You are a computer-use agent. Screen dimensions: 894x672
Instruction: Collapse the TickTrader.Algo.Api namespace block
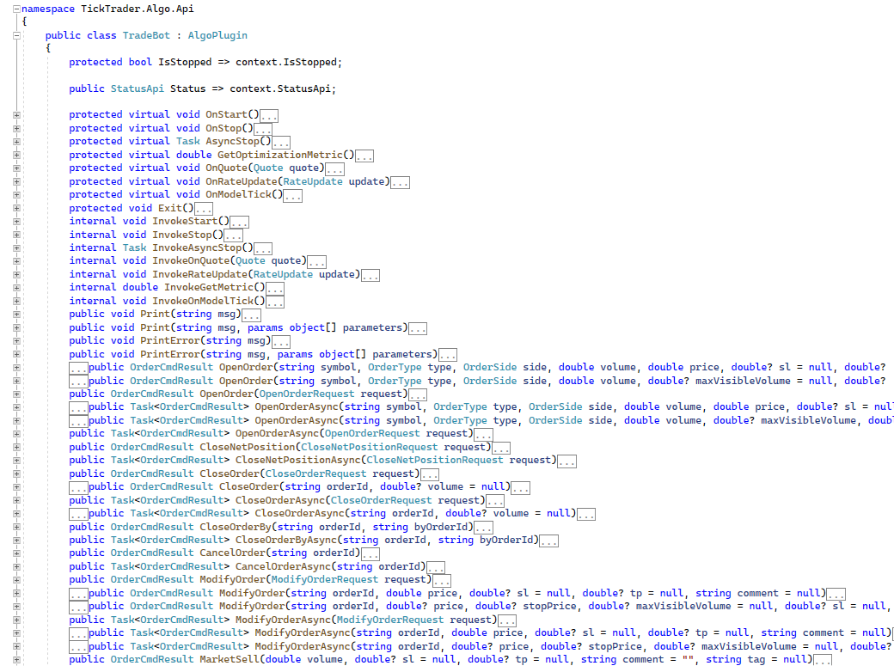(16, 9)
